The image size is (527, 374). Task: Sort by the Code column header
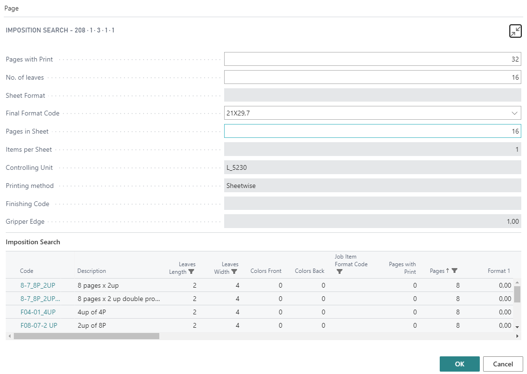coord(27,271)
